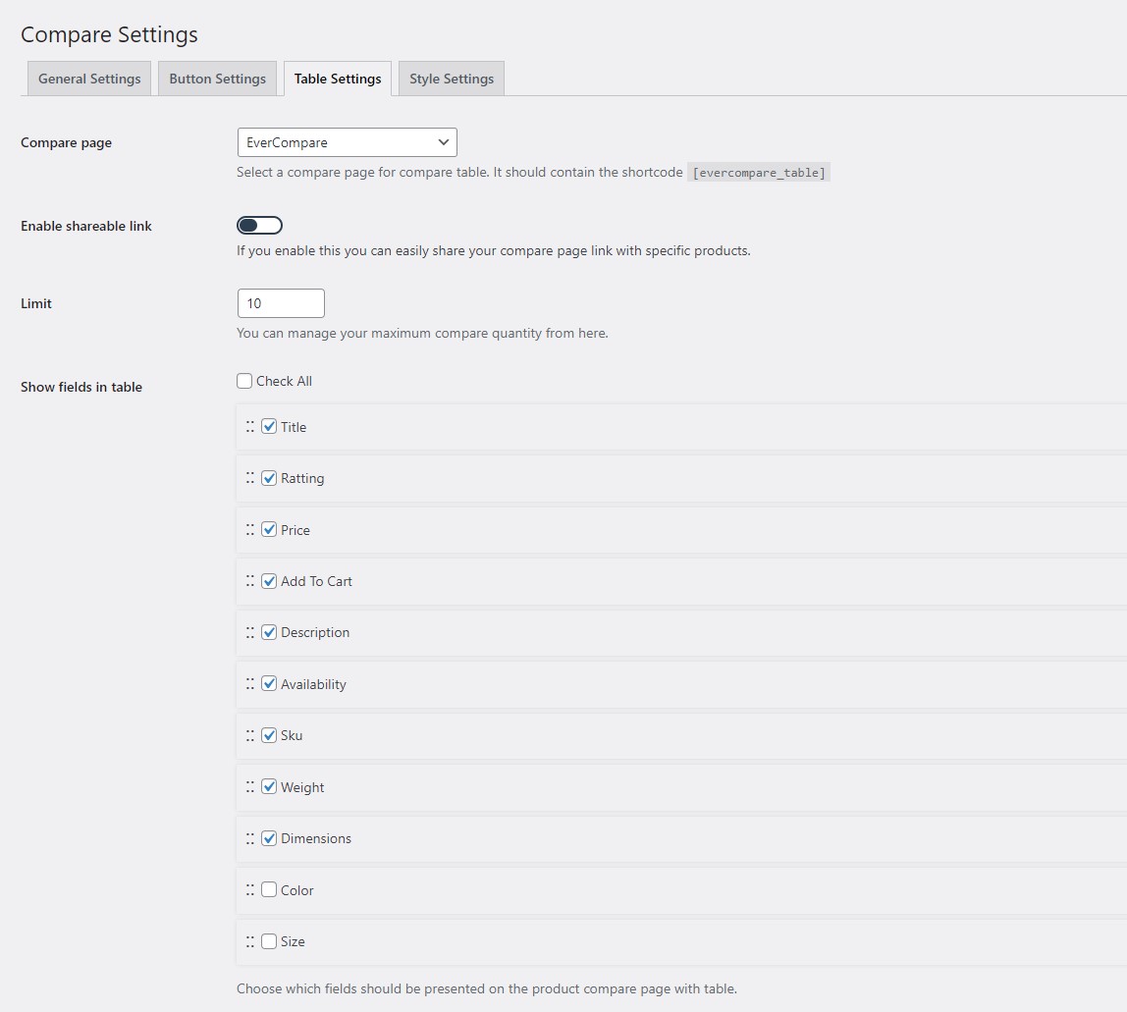Uncheck the Weight field checkbox
This screenshot has width=1127, height=1012.
pos(269,787)
